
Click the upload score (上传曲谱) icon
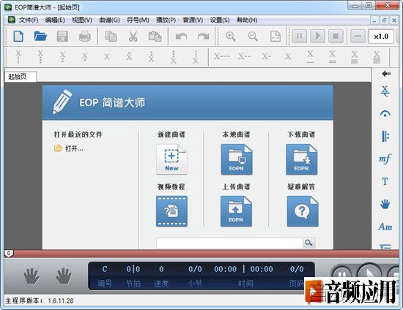(x=236, y=211)
